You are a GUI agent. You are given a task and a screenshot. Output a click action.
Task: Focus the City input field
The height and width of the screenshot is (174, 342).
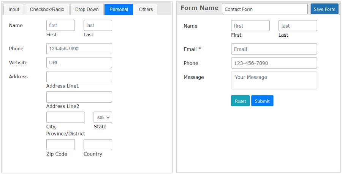[x=65, y=117]
